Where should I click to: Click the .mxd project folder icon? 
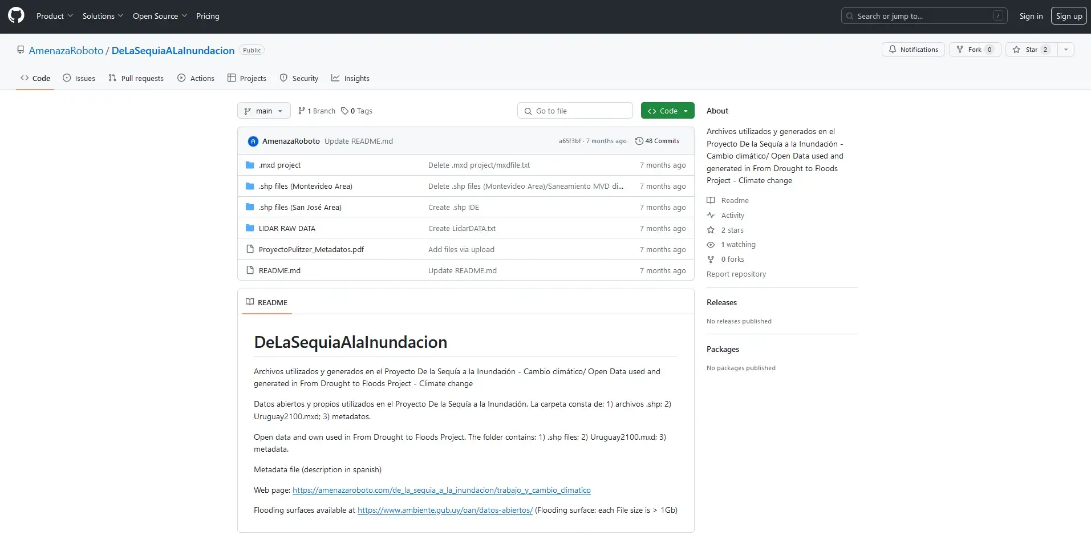[x=250, y=165]
